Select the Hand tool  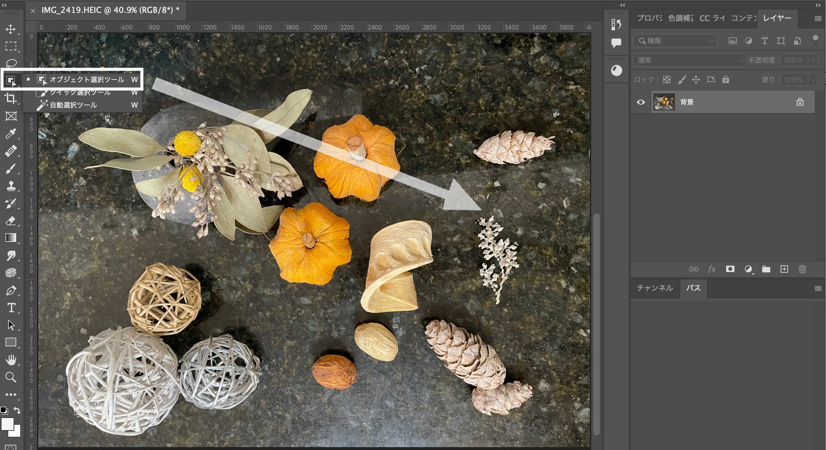(11, 360)
